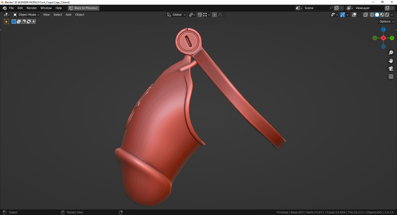The image size is (397, 215).
Task: Open the scene browse dropdown icon
Action: [x=299, y=8]
